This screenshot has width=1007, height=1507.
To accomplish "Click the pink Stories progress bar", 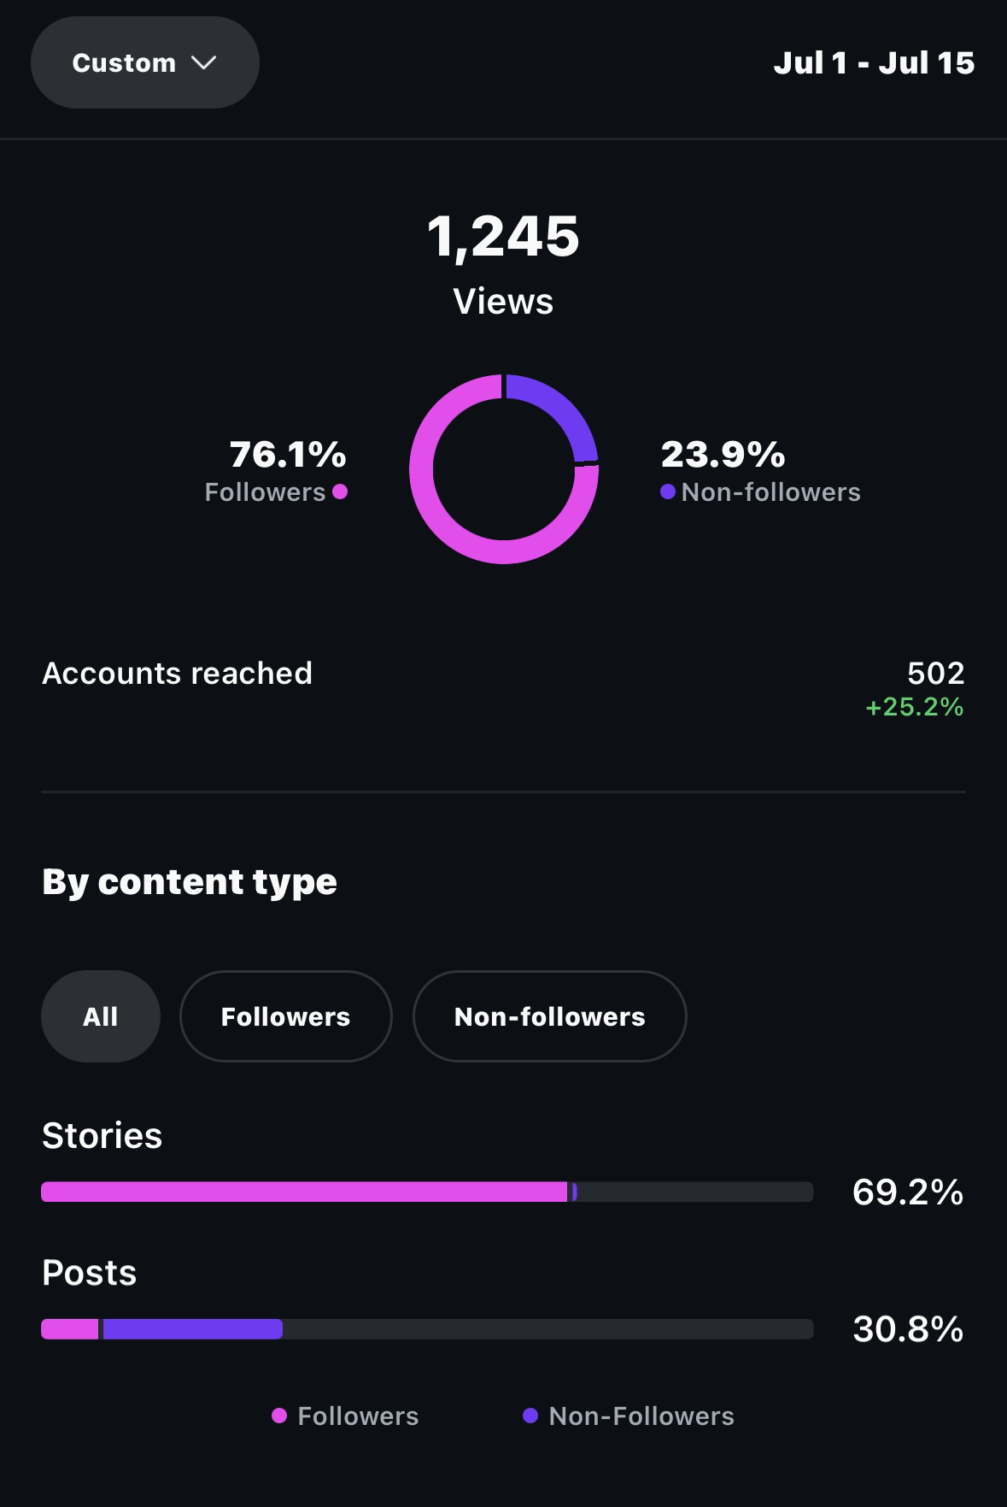I will point(303,1192).
